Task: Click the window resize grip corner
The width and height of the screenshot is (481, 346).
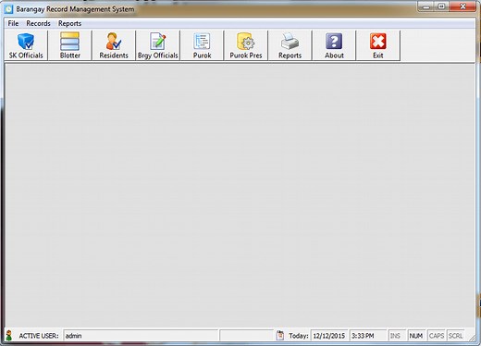Action: pyautogui.click(x=472, y=338)
